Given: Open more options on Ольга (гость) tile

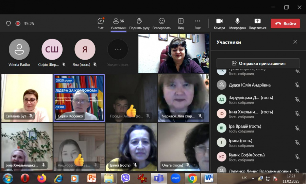Looking at the screenshot, I should tap(194, 165).
